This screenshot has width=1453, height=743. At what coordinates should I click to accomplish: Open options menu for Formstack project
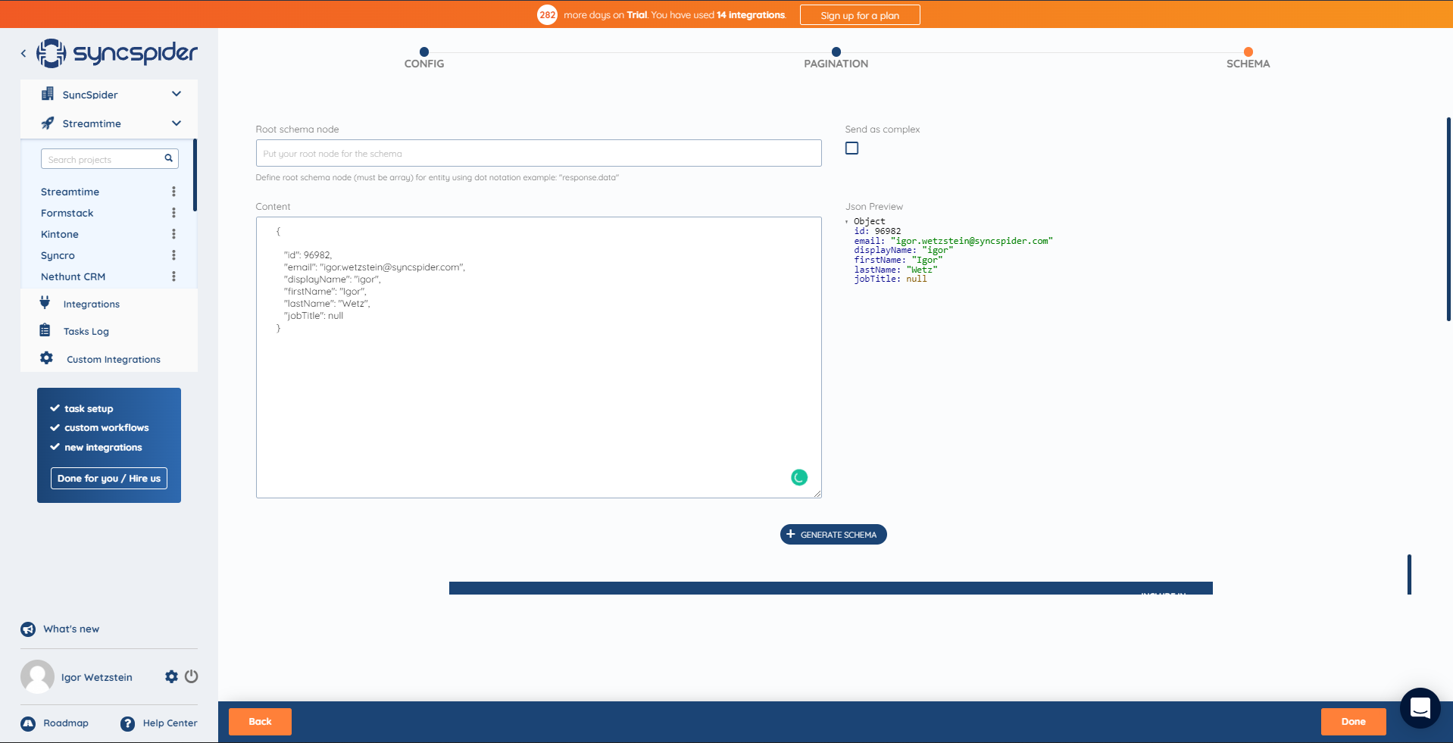[x=173, y=213]
